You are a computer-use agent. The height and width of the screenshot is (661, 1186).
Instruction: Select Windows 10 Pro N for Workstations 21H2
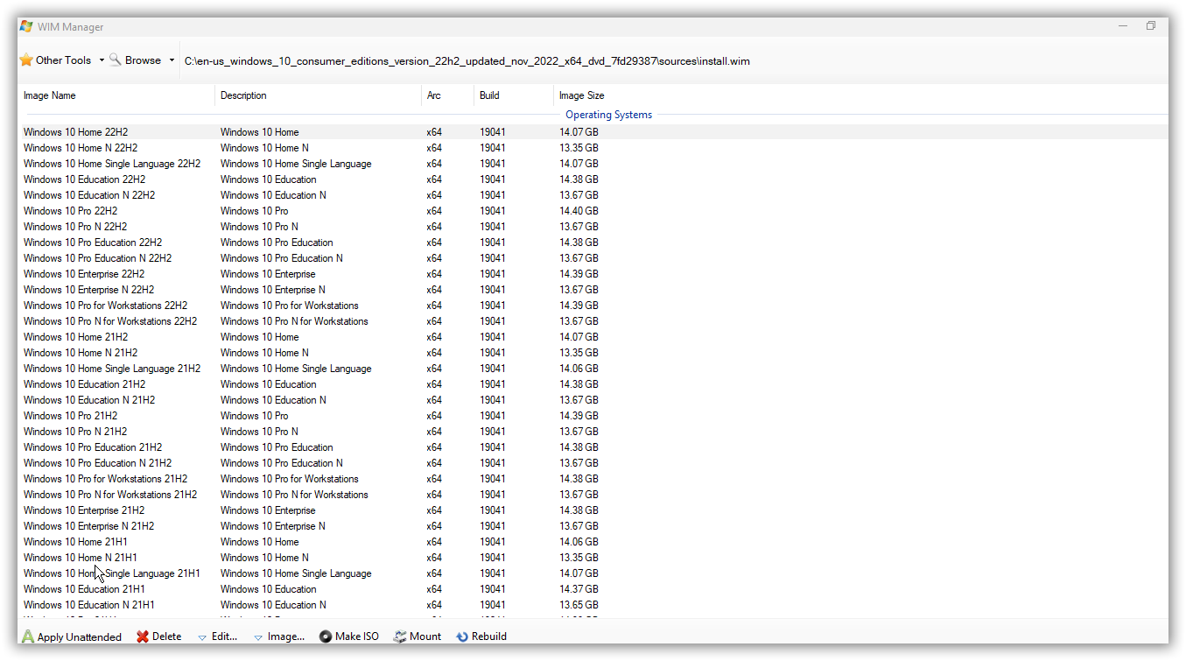click(110, 495)
